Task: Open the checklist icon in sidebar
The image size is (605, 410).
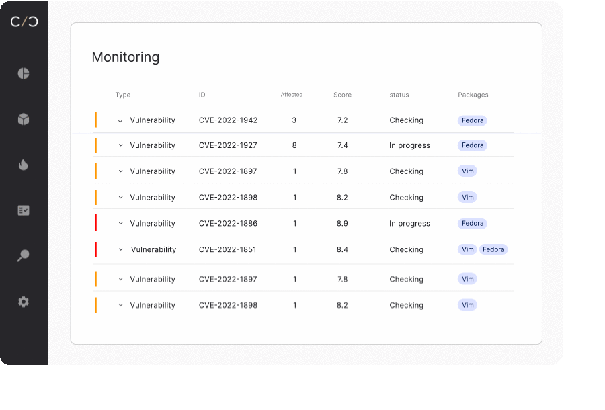Action: tap(24, 210)
